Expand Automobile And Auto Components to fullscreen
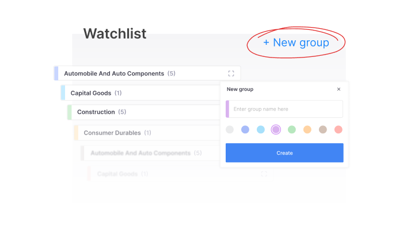The height and width of the screenshot is (230, 403). coord(231,74)
